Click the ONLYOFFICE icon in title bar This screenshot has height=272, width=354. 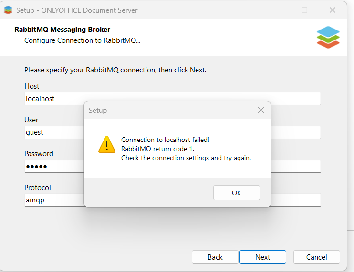point(8,10)
